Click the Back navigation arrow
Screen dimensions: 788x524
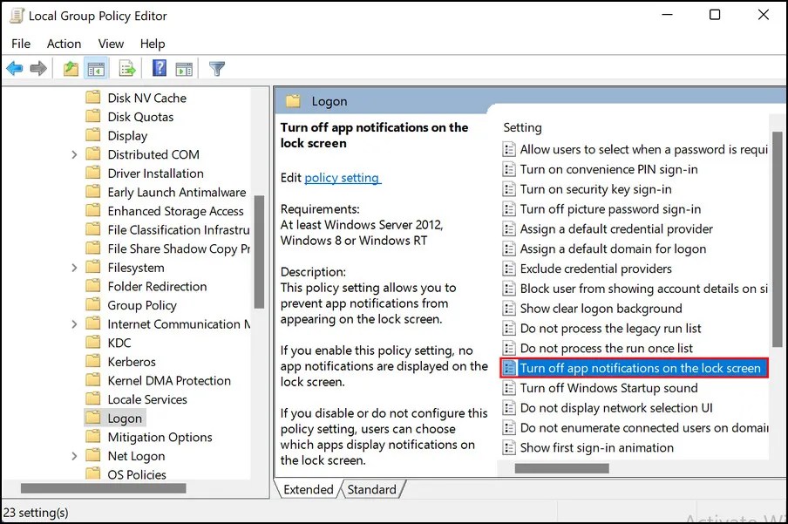(x=14, y=68)
